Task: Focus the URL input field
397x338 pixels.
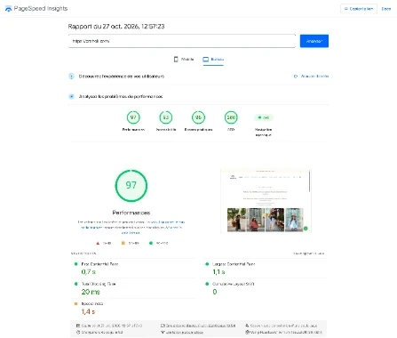Action: pos(182,41)
